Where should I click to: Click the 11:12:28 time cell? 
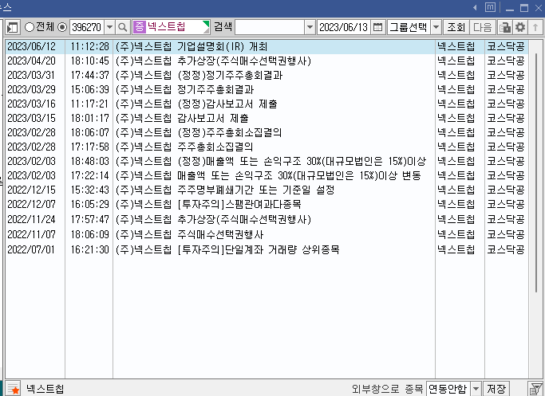pyautogui.click(x=89, y=46)
